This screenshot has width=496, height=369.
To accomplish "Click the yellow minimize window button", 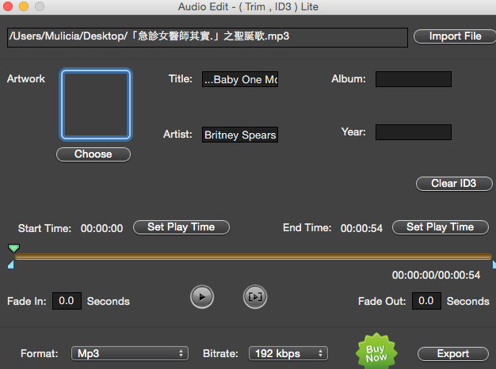I will coord(24,6).
